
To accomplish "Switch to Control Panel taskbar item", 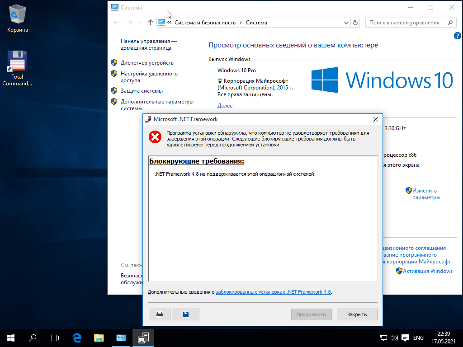I will [x=121, y=338].
